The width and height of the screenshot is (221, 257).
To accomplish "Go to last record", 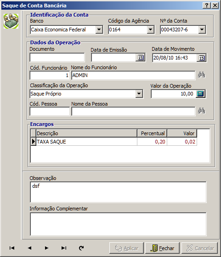I will point(64,248).
